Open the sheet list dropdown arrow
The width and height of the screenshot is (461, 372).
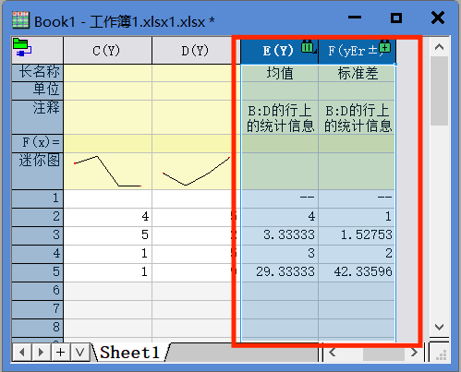pos(80,352)
